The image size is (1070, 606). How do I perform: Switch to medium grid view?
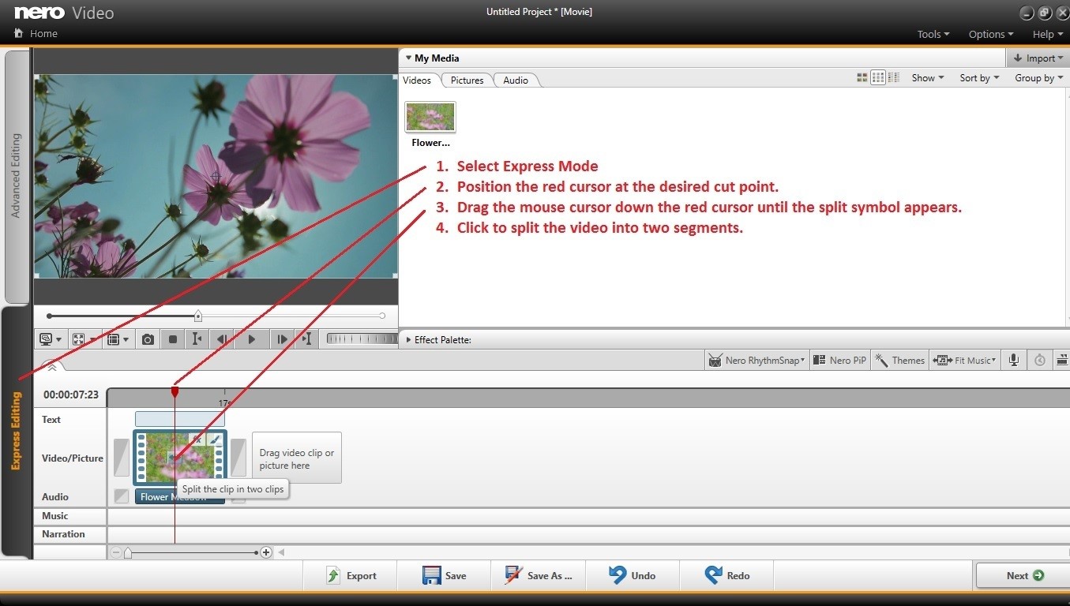click(877, 77)
